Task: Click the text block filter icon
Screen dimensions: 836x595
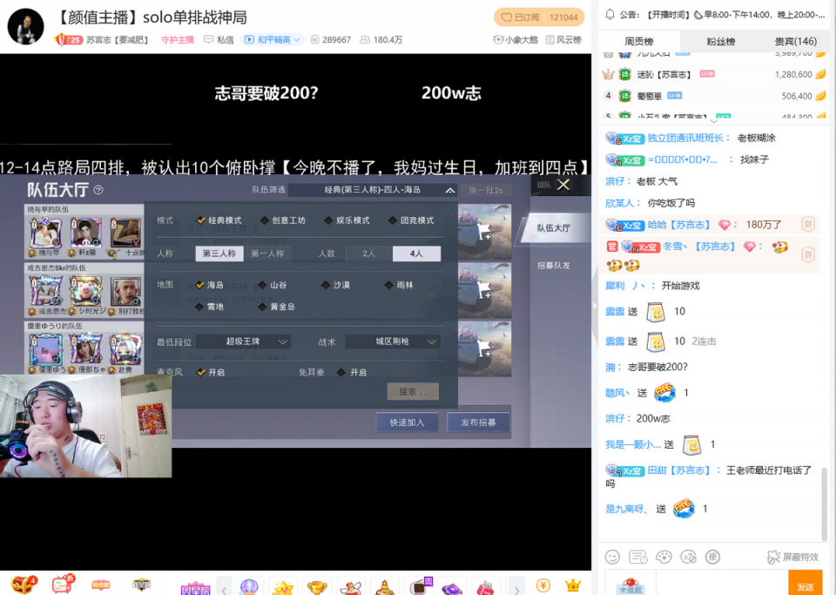Action: (689, 558)
